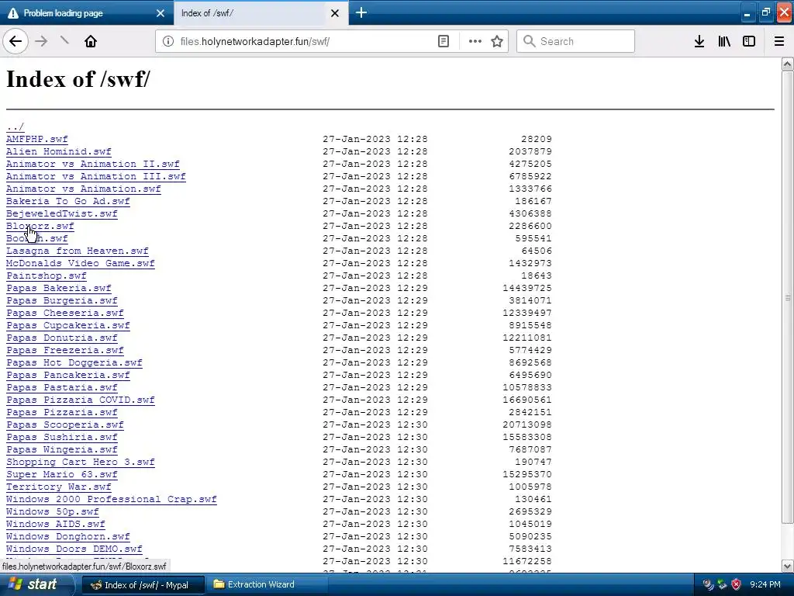Open Windows AIDS.swf
This screenshot has width=794, height=596.
56,524
